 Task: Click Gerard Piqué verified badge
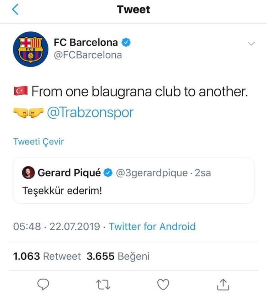108,173
